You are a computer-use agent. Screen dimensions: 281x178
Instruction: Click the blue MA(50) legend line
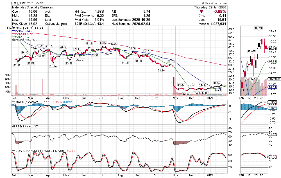click(x=13, y=31)
